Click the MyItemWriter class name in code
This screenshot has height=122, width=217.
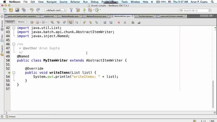click(x=56, y=60)
